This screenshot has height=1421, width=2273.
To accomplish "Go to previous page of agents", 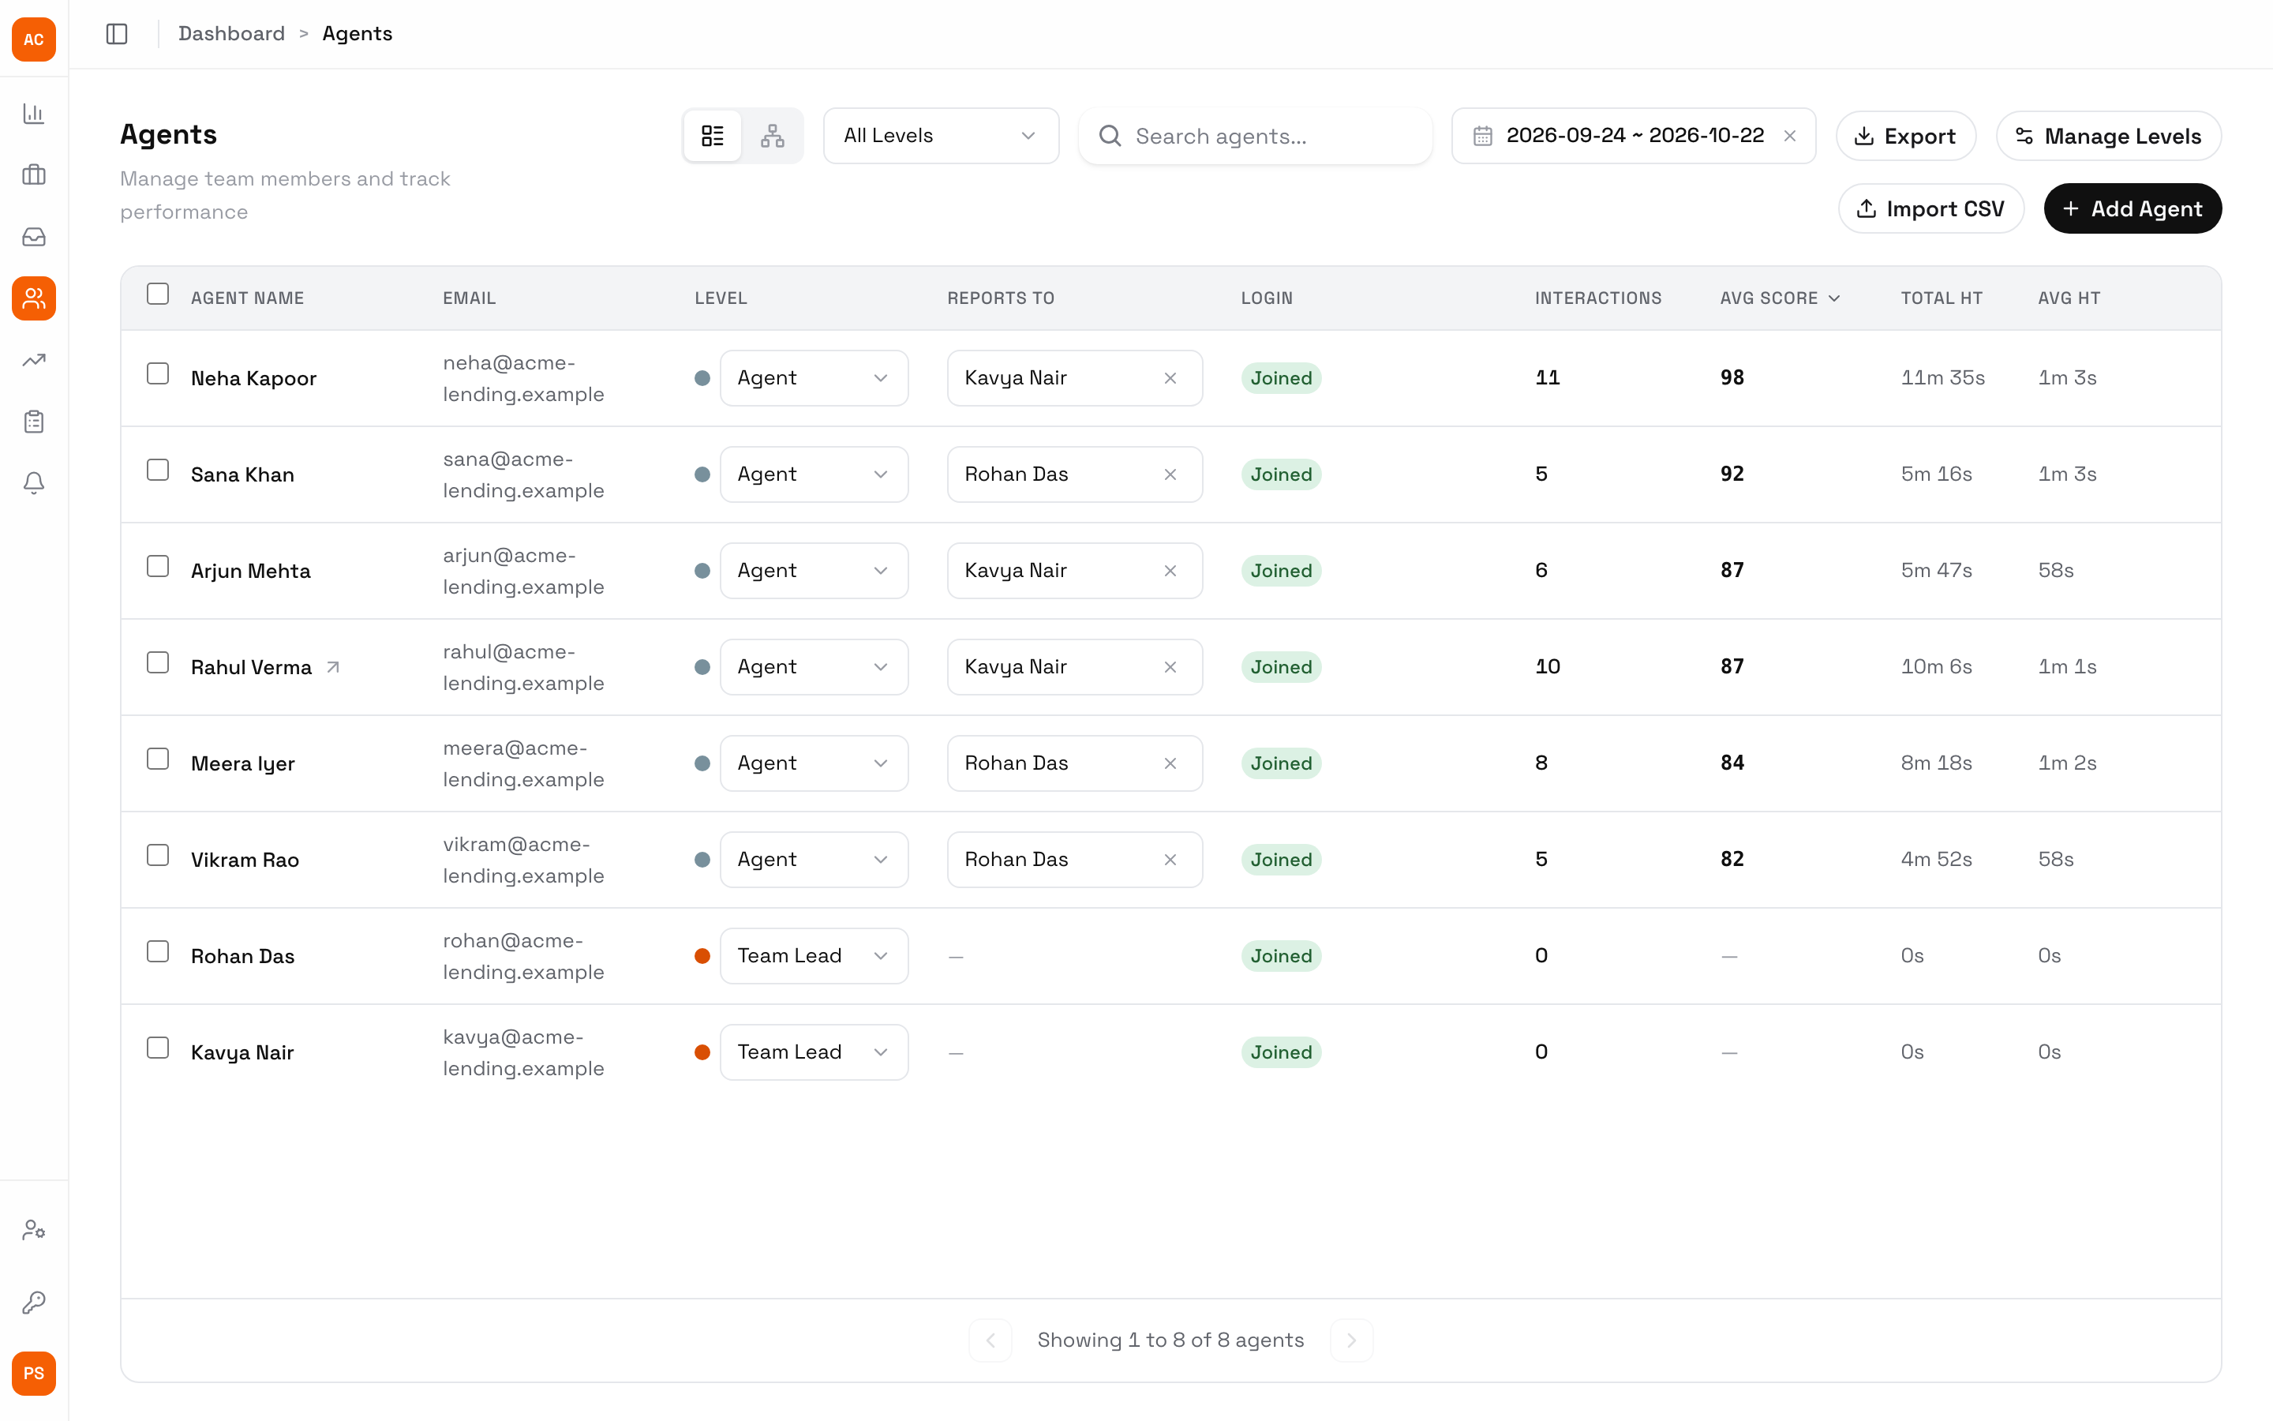I will (x=990, y=1340).
